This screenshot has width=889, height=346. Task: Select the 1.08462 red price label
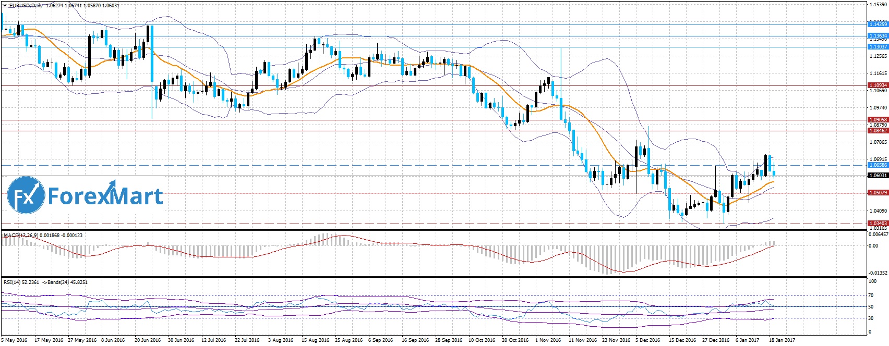click(877, 131)
